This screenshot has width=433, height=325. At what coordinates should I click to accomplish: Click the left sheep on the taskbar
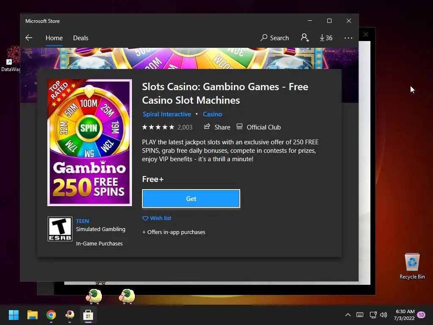[94, 296]
